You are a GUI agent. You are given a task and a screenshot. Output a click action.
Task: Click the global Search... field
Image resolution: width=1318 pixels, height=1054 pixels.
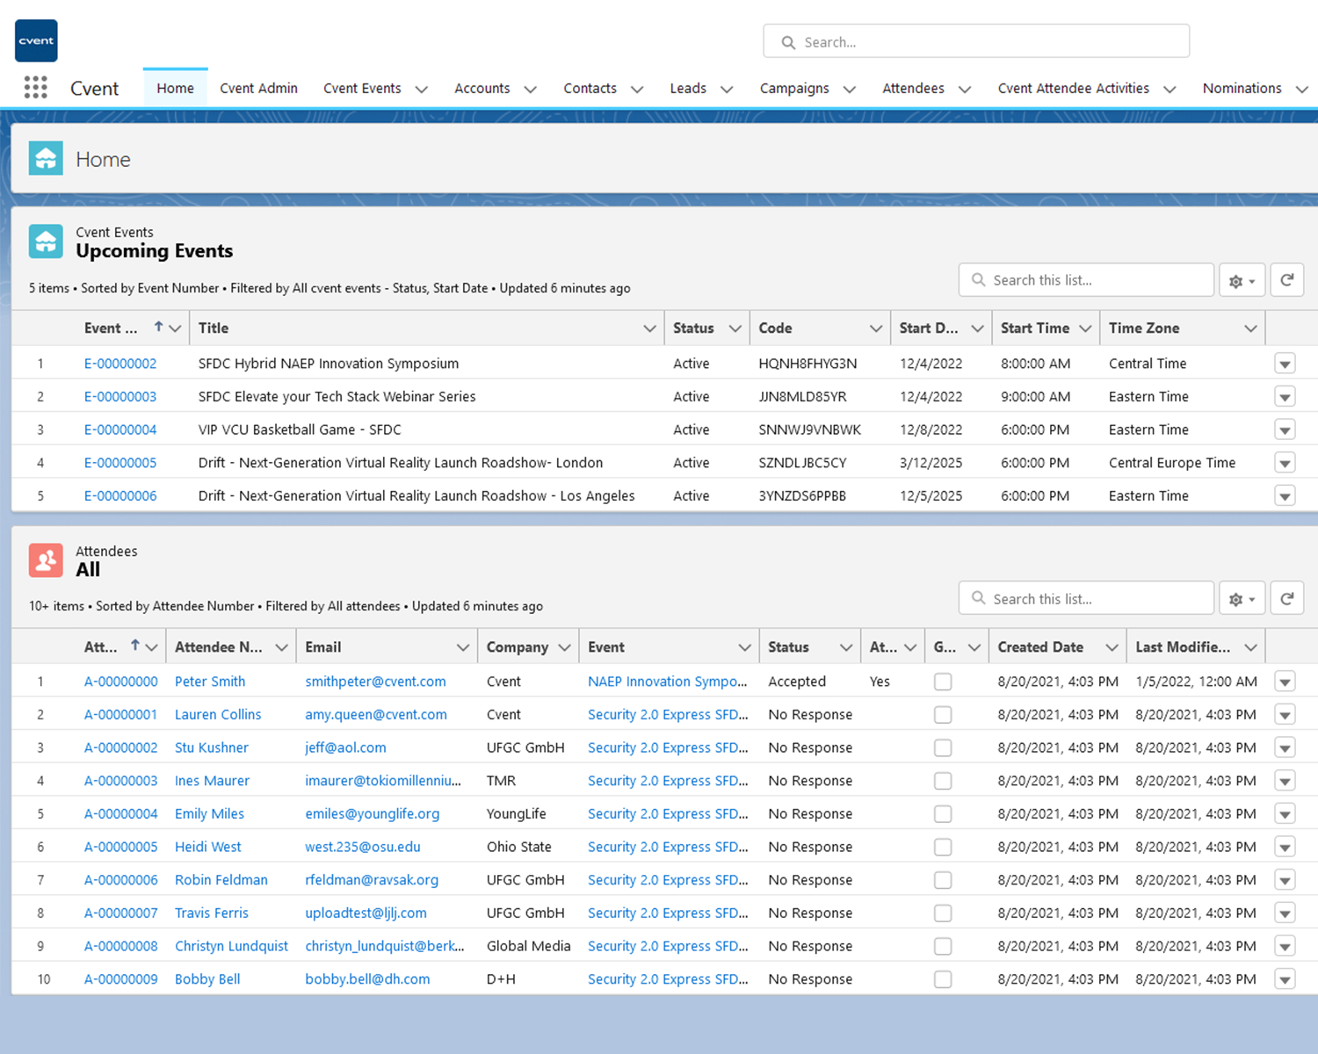pyautogui.click(x=976, y=41)
